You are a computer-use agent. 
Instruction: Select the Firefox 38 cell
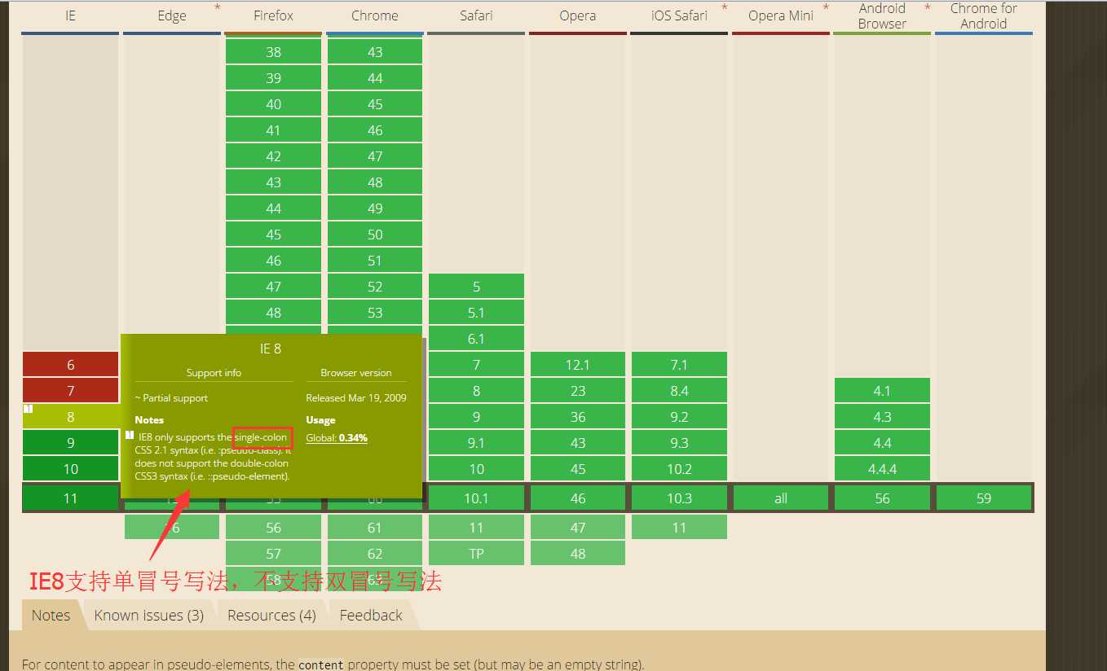(x=273, y=52)
